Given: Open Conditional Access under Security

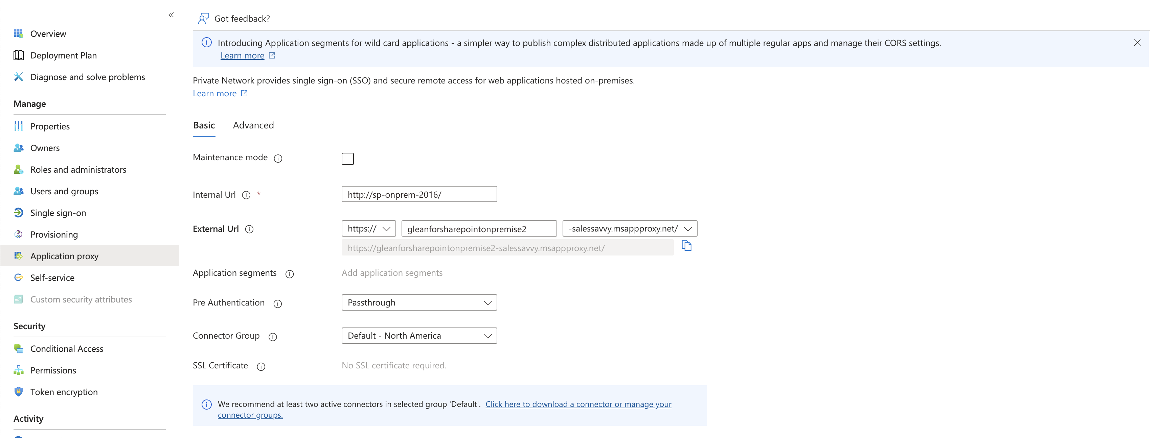Looking at the screenshot, I should pos(67,349).
